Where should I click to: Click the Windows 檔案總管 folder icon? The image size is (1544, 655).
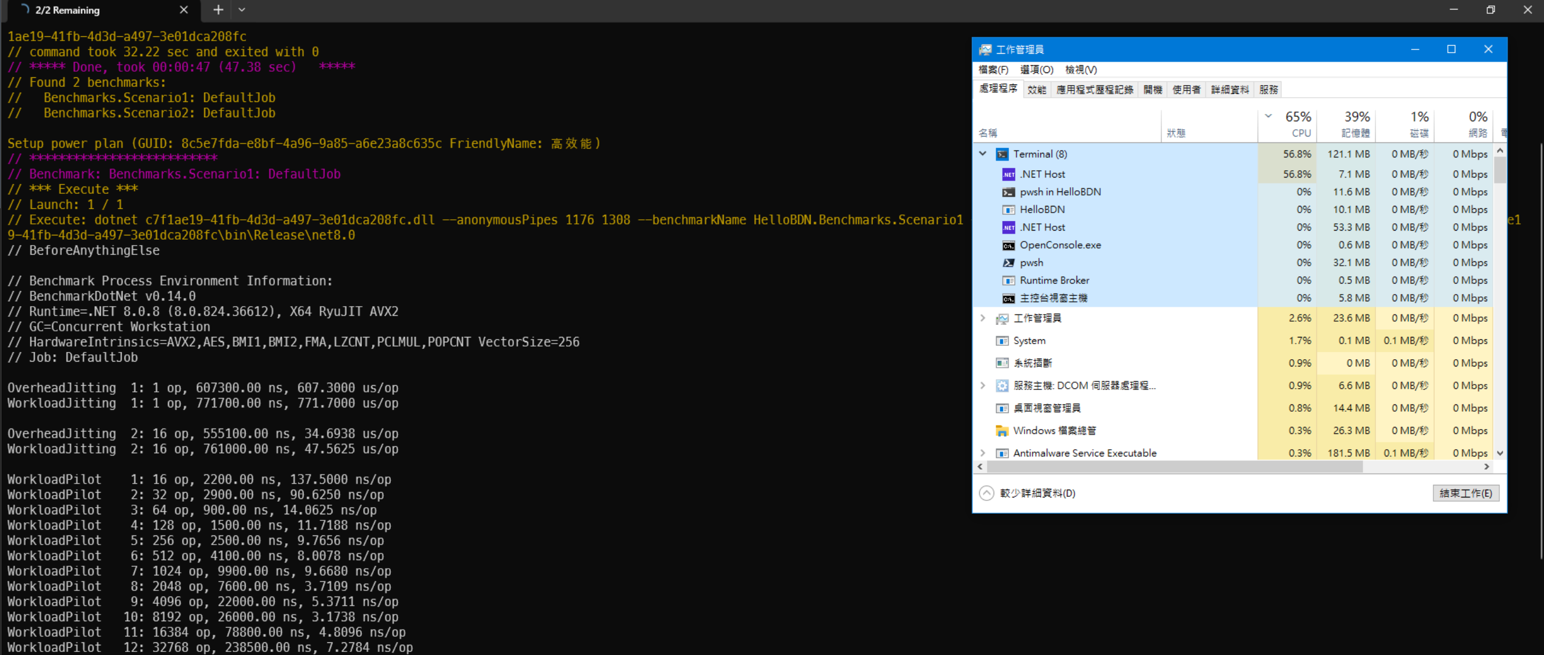[x=1002, y=431]
